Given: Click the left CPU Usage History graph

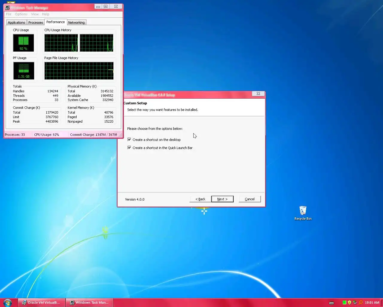Looking at the screenshot, I should click(x=61, y=43).
